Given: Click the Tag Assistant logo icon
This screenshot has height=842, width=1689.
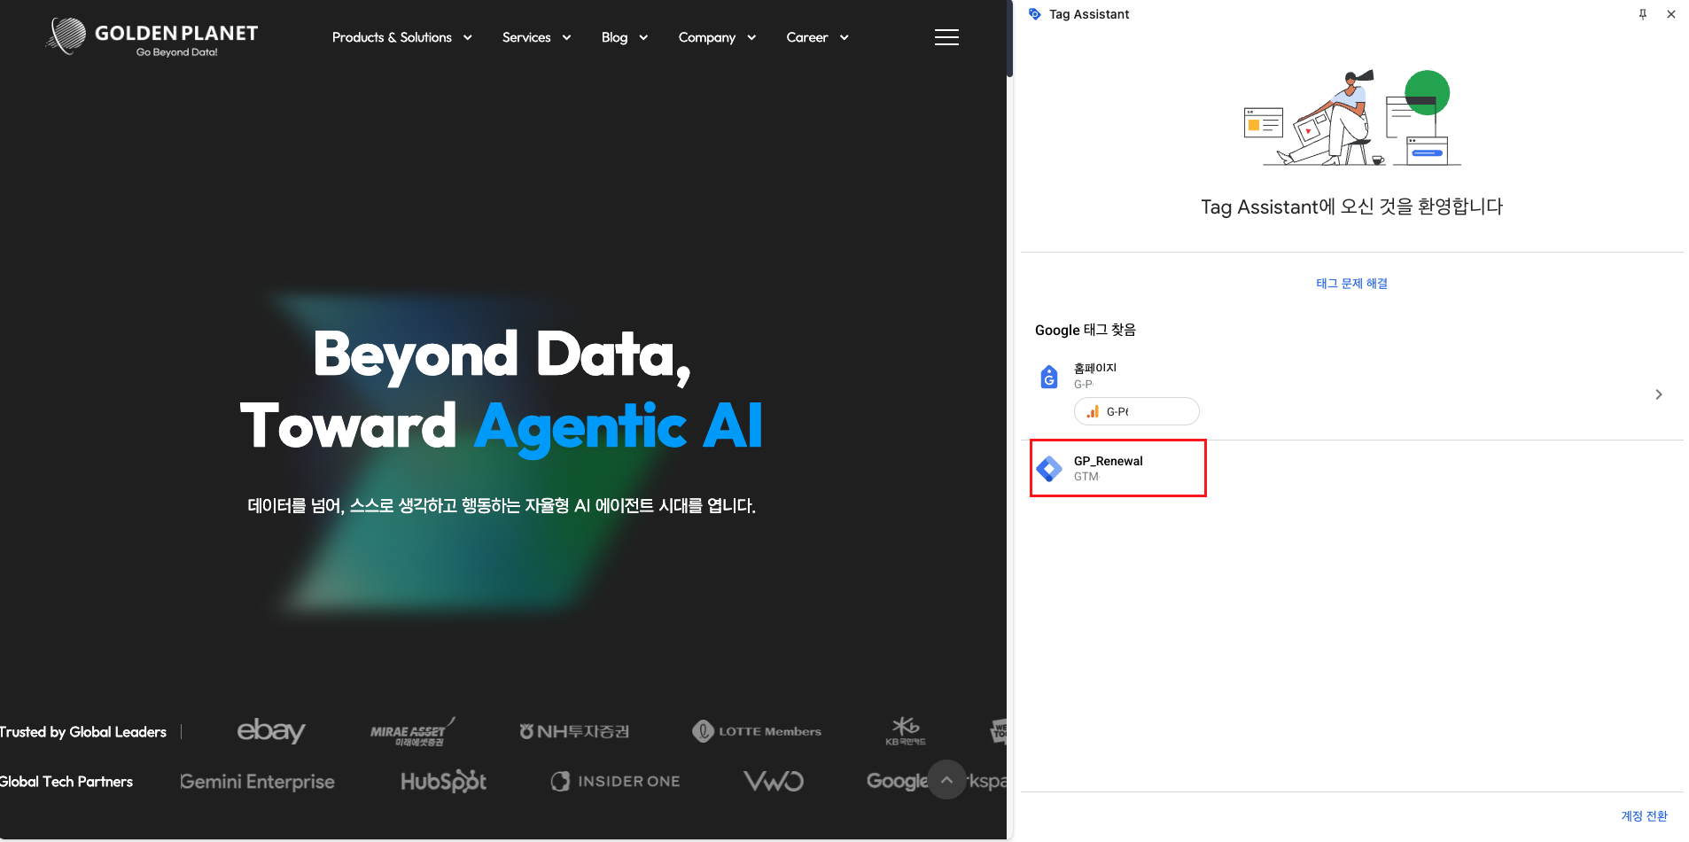Looking at the screenshot, I should 1034,14.
